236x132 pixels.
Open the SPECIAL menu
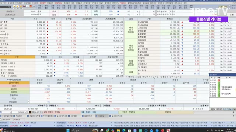click(x=115, y=3)
